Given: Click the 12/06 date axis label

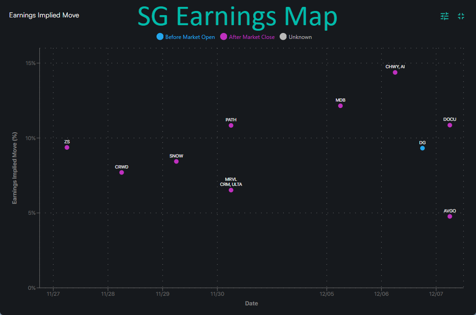Looking at the screenshot, I should (x=381, y=294).
